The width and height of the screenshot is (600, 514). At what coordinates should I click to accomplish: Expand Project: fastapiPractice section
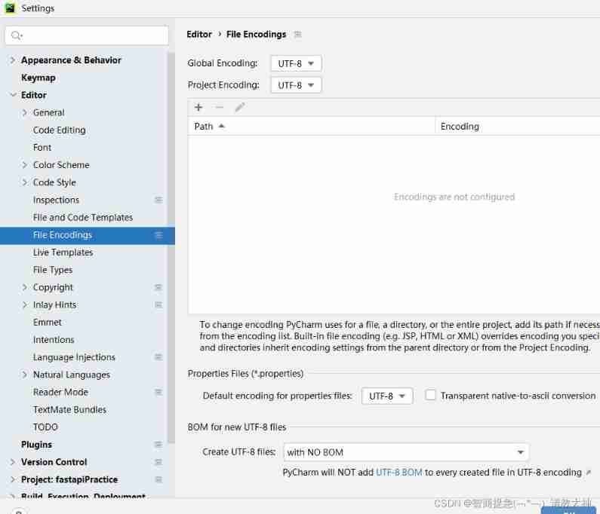(x=13, y=479)
